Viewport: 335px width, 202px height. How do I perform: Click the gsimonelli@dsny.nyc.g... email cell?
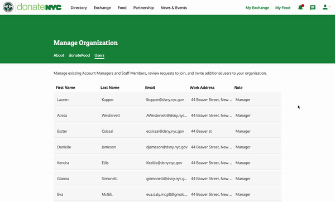[x=166, y=179]
